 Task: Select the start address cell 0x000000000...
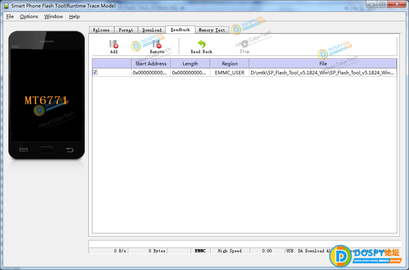click(x=151, y=73)
